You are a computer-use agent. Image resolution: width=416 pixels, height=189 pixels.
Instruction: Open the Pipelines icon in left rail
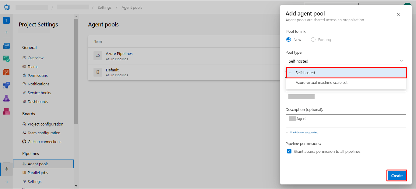coord(6,85)
